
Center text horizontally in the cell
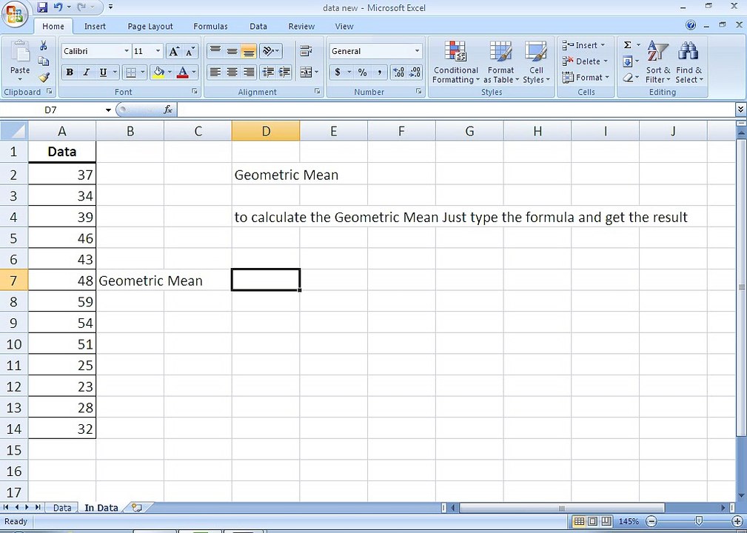coord(232,73)
